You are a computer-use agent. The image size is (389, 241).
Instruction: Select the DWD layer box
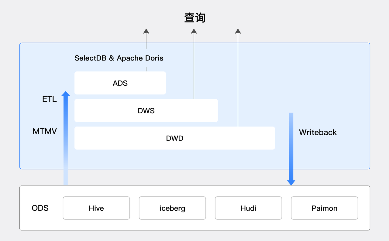175,138
